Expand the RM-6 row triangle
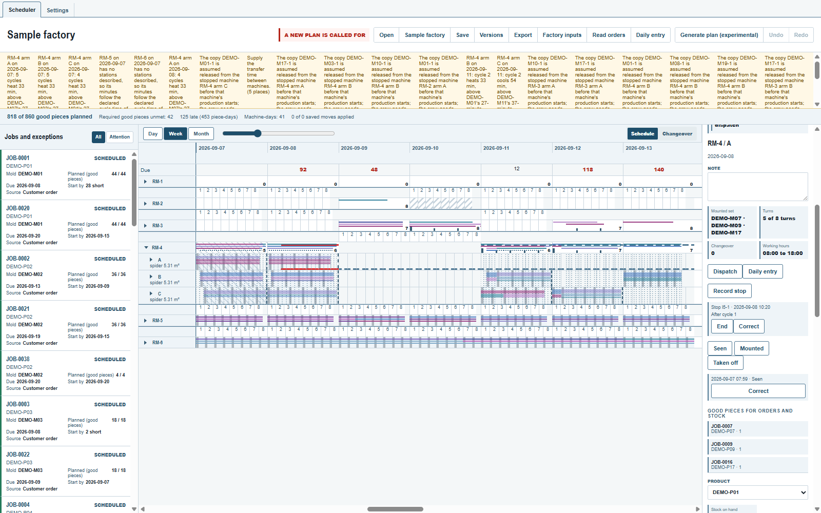Image resolution: width=821 pixels, height=513 pixels. click(x=146, y=343)
